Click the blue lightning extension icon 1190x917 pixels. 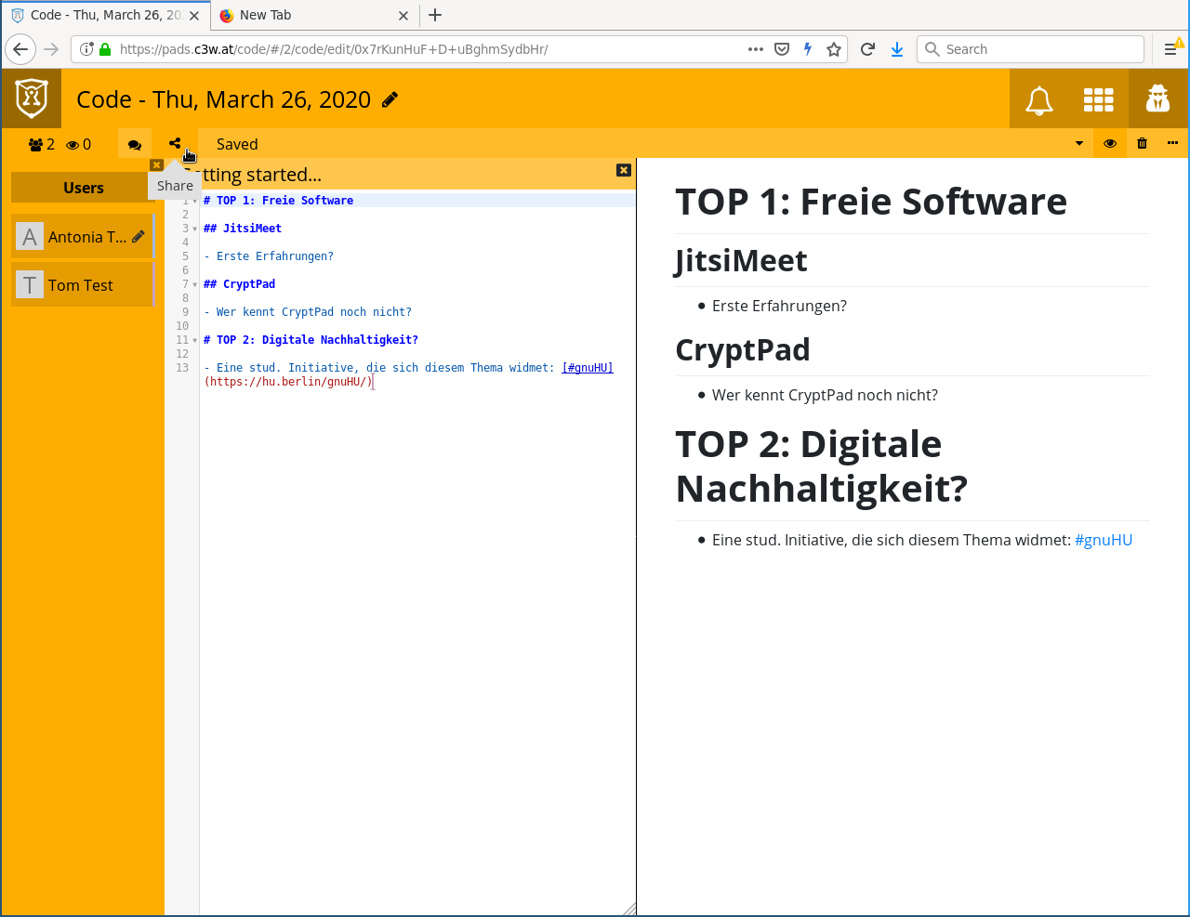pos(808,49)
